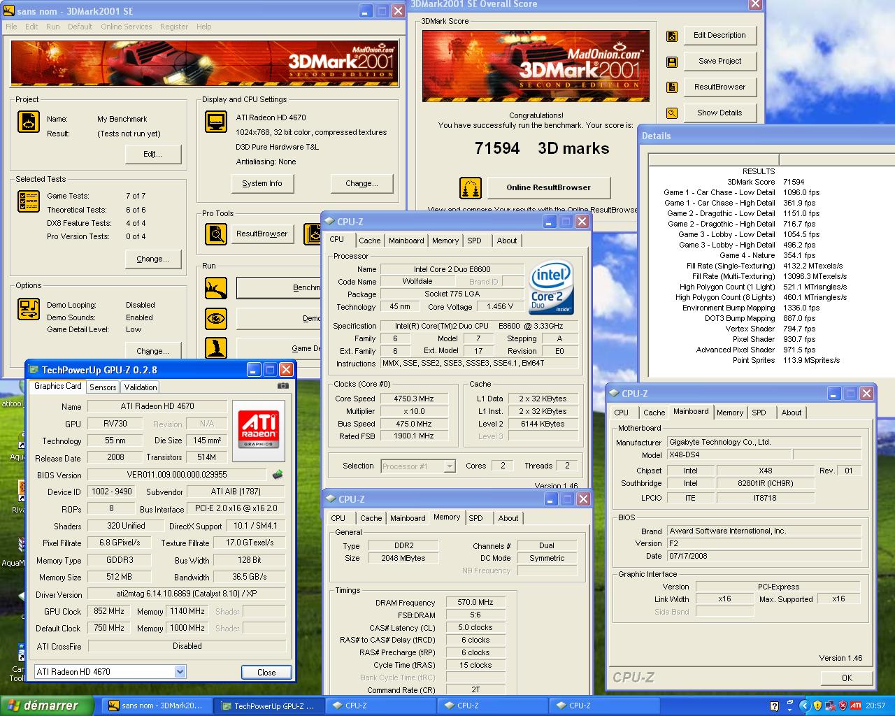Open the GPU-Z graphics card selector dropdown
The image size is (895, 716).
click(x=180, y=672)
